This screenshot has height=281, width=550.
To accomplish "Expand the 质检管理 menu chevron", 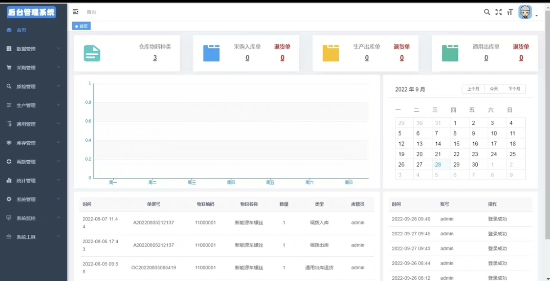I will 58,86.
